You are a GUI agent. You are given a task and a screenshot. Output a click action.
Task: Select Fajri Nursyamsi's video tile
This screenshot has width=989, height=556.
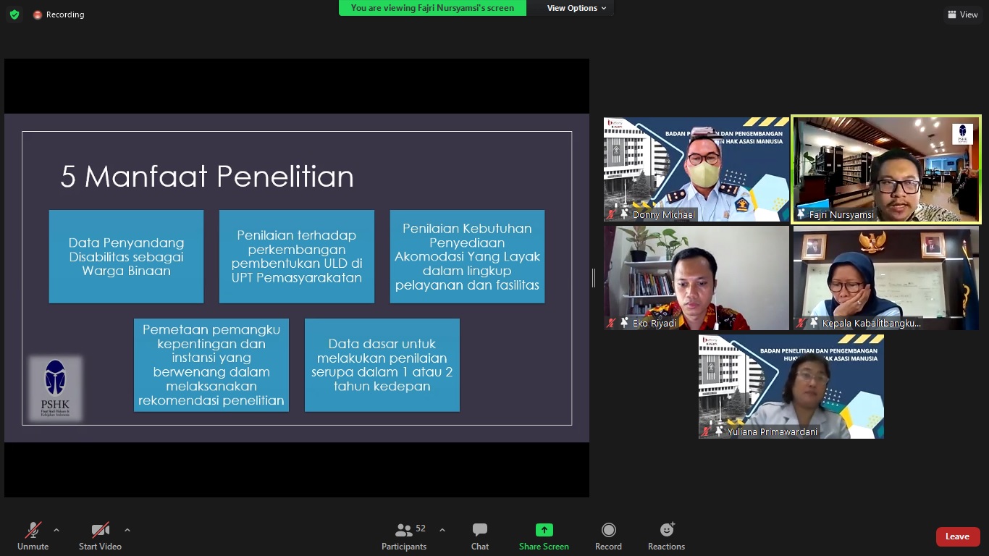coord(886,169)
